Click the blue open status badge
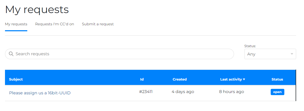 [x=277, y=92]
